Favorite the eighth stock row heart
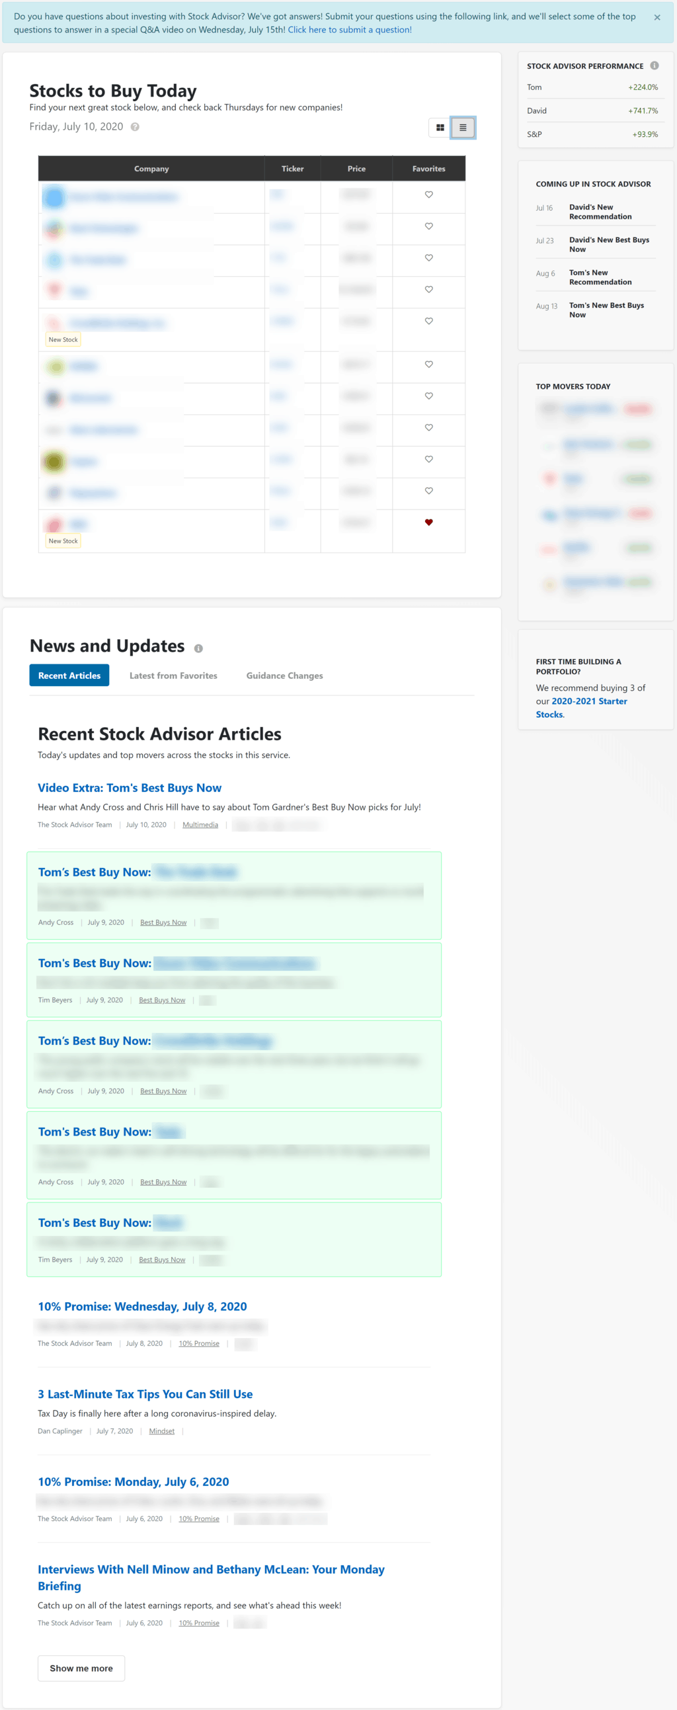 click(428, 428)
